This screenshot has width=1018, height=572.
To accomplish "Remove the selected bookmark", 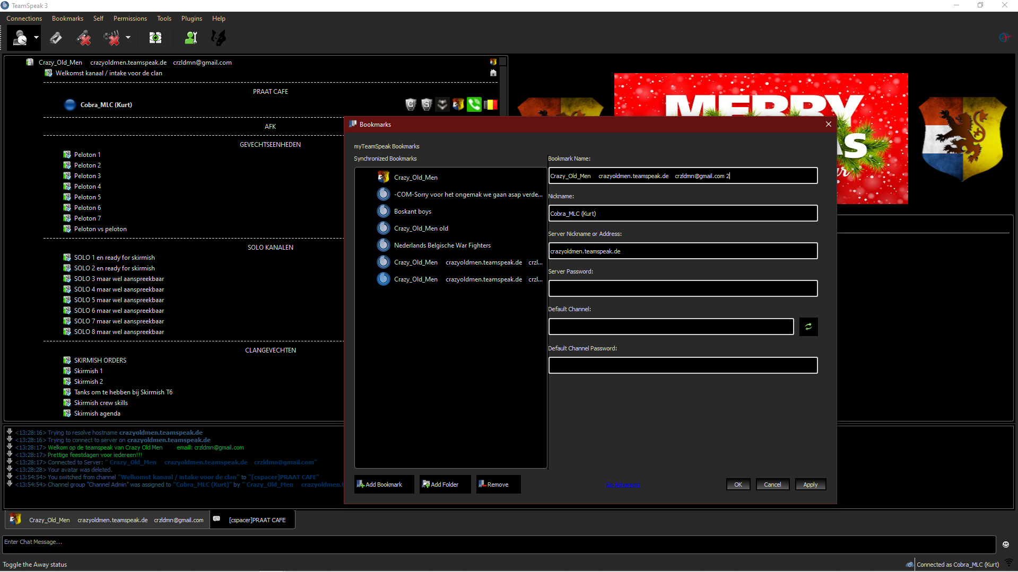I will tap(498, 485).
